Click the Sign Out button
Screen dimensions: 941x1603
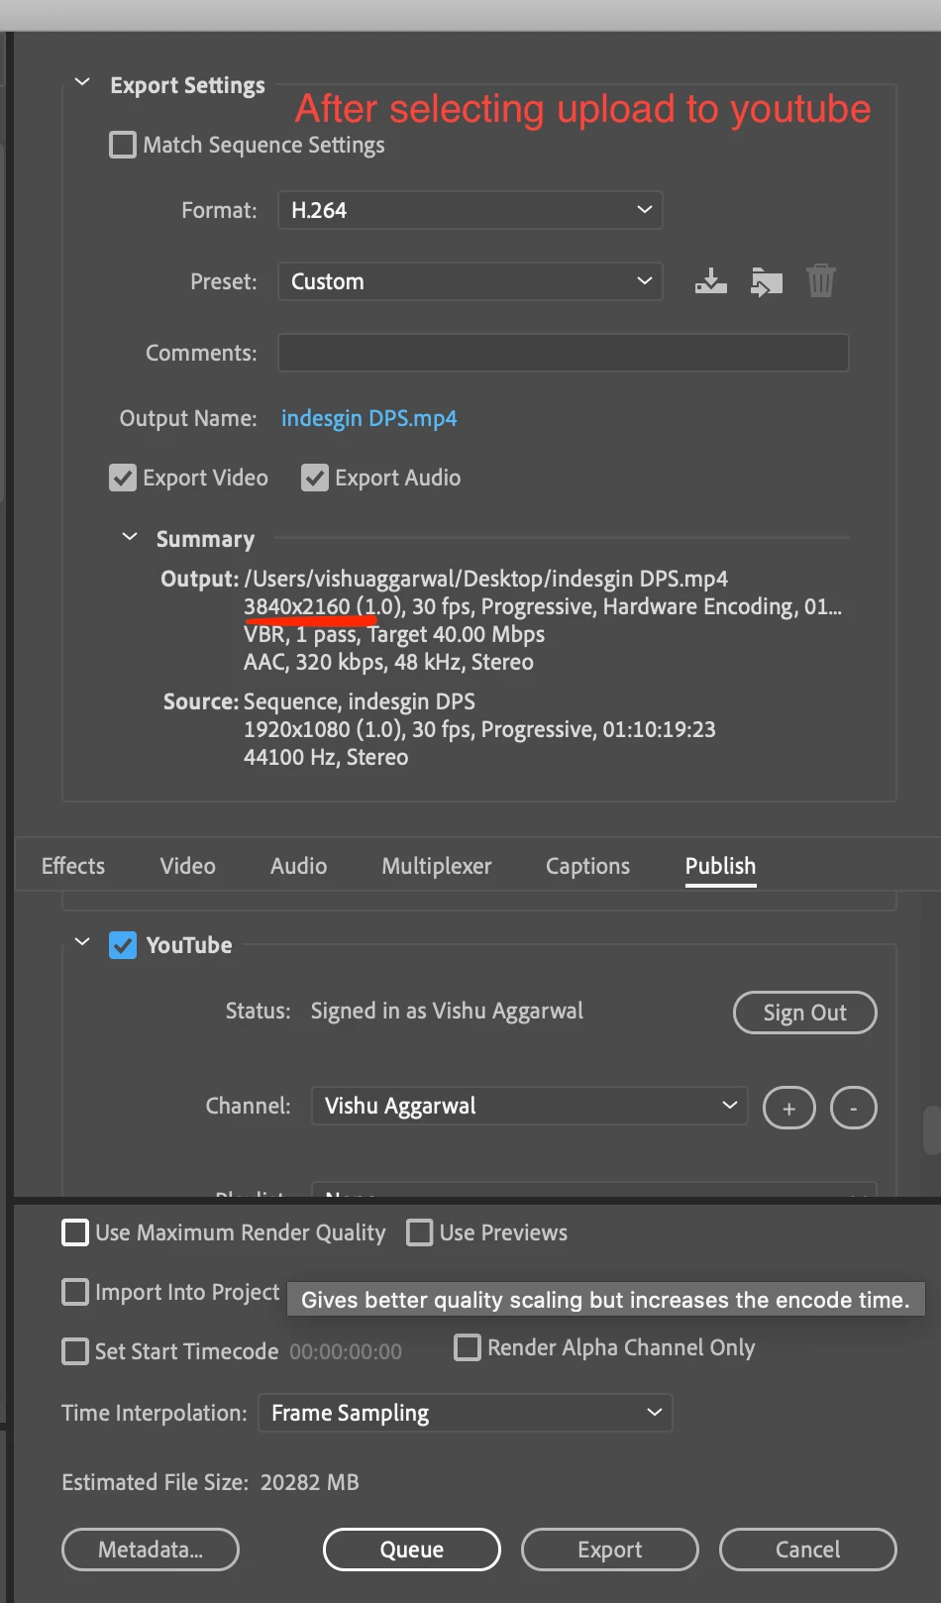pos(805,1013)
